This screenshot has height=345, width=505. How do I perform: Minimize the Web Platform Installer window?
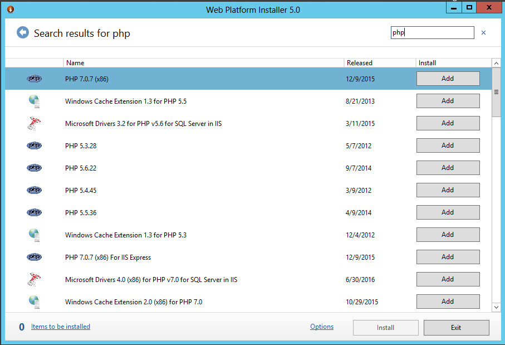(x=454, y=7)
